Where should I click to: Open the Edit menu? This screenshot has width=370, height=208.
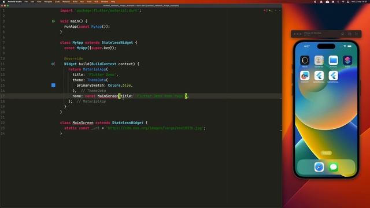pos(32,2)
